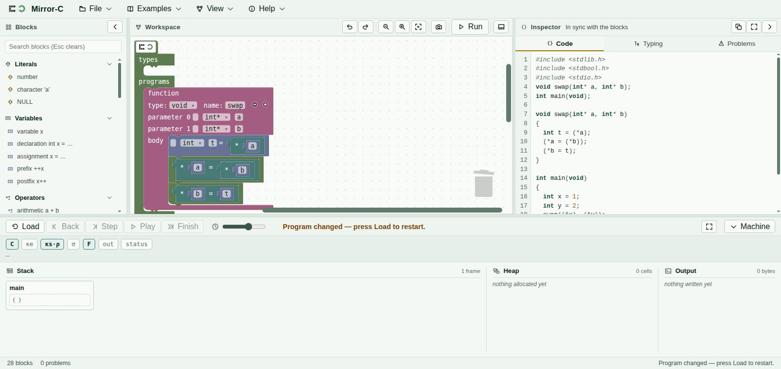Click the Heap panel icon
This screenshot has width=781, height=369.
[496, 271]
